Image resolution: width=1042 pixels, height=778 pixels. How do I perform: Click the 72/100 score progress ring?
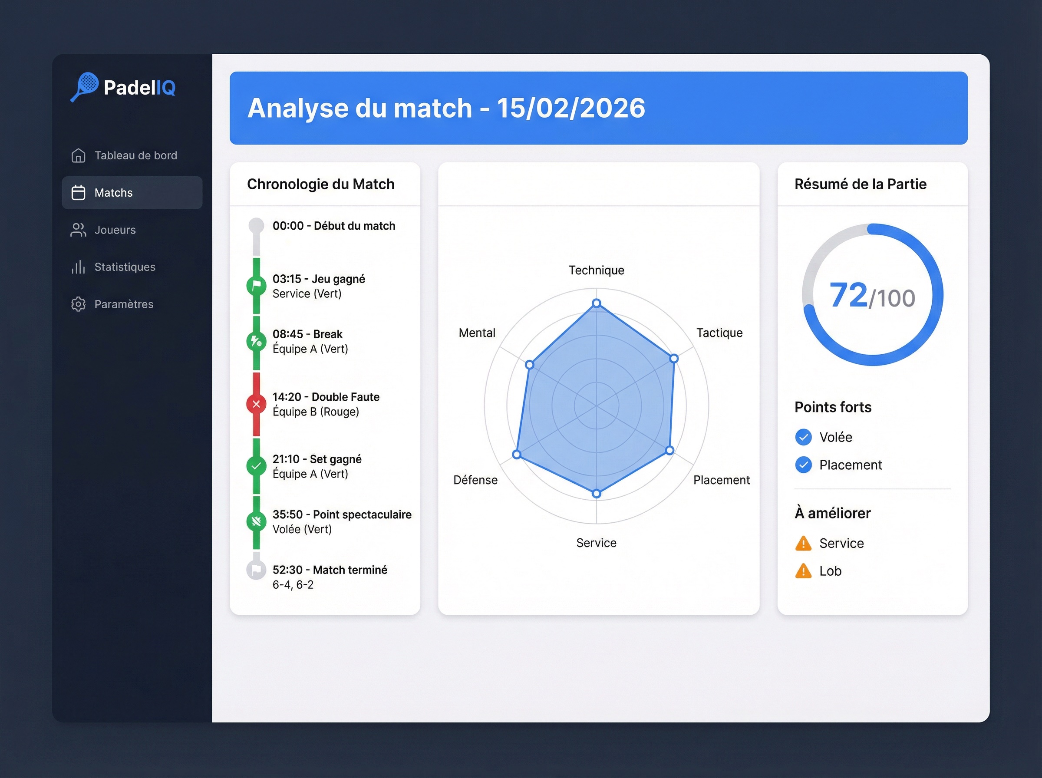[x=873, y=295]
